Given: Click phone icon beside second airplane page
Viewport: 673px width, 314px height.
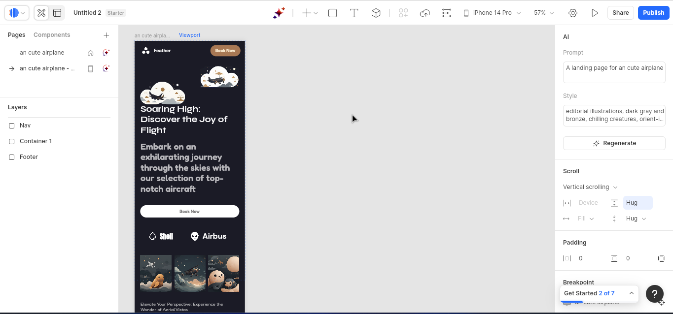Looking at the screenshot, I should 90,68.
